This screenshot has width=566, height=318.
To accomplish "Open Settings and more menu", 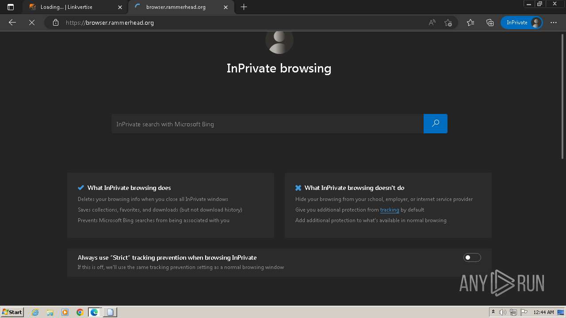I will click(x=554, y=23).
